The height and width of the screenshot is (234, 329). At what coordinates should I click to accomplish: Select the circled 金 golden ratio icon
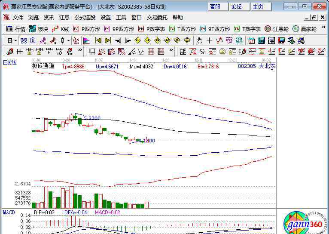[x=222, y=52]
